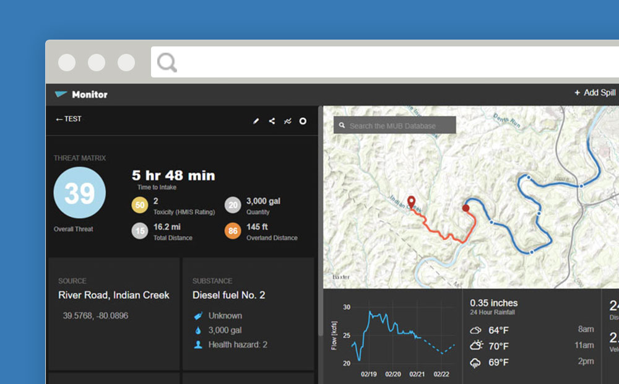
Task: Click the Add Spill button
Action: click(595, 93)
